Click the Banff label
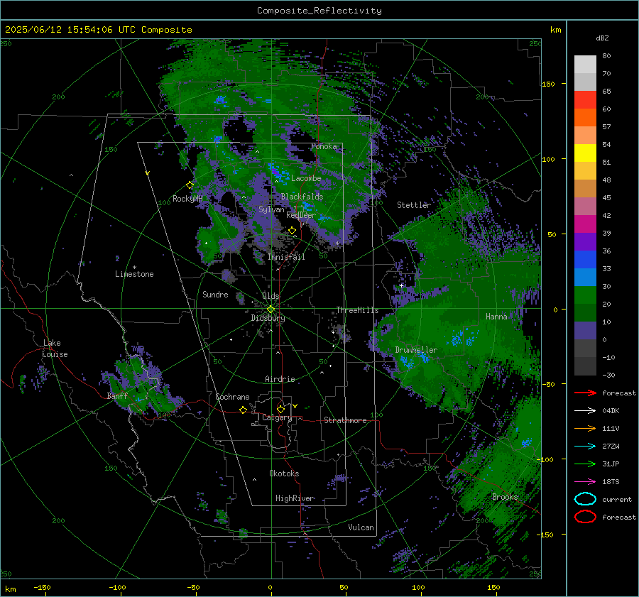 [117, 395]
